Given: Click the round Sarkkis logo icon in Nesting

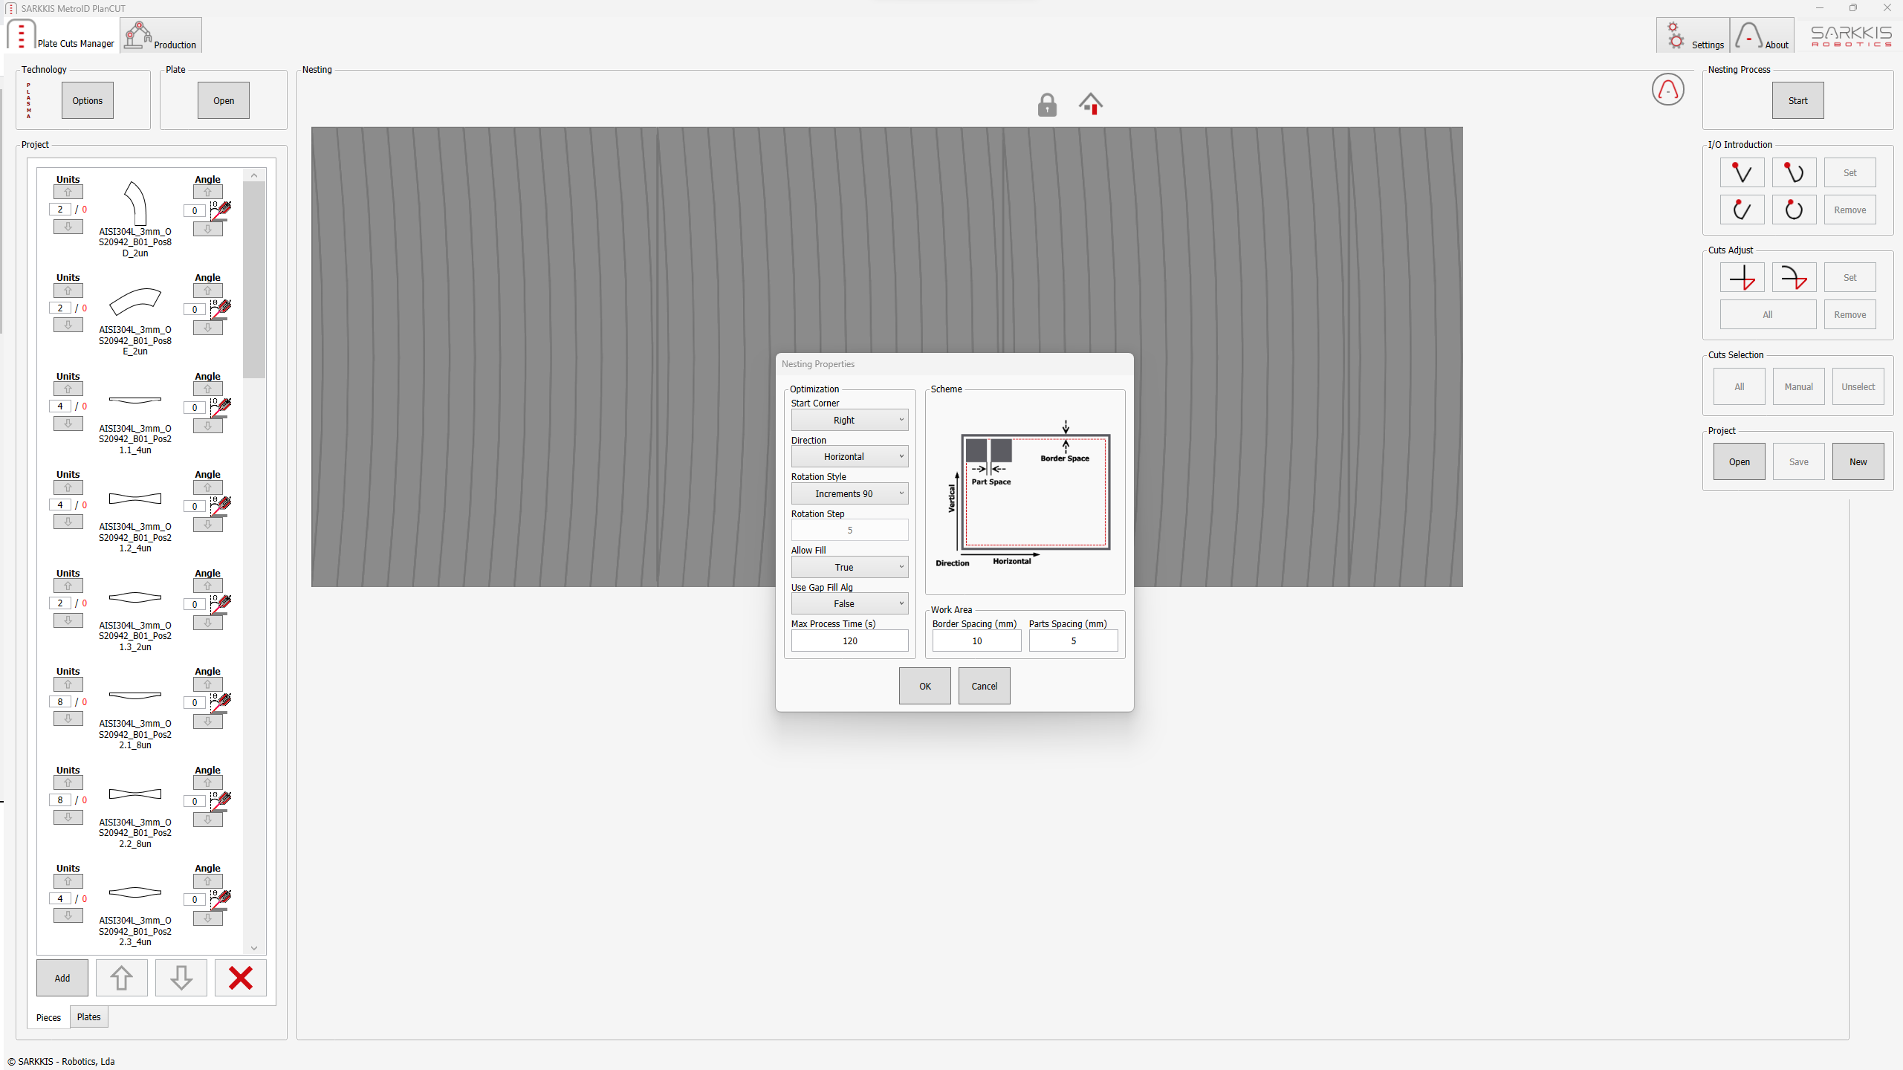Looking at the screenshot, I should tap(1667, 90).
